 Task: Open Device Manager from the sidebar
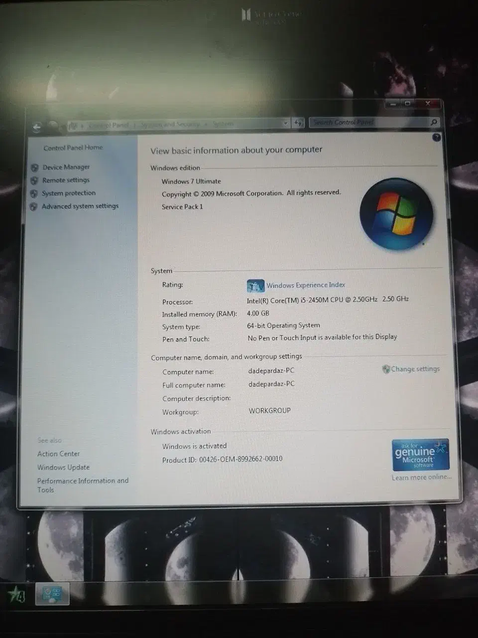pyautogui.click(x=66, y=167)
